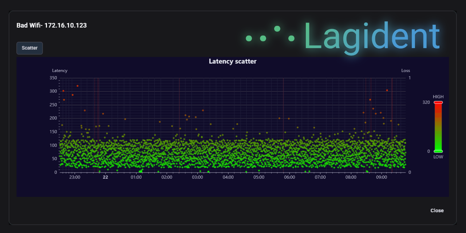Click the 22 date label on the x-axis
The width and height of the screenshot is (466, 233).
105,177
